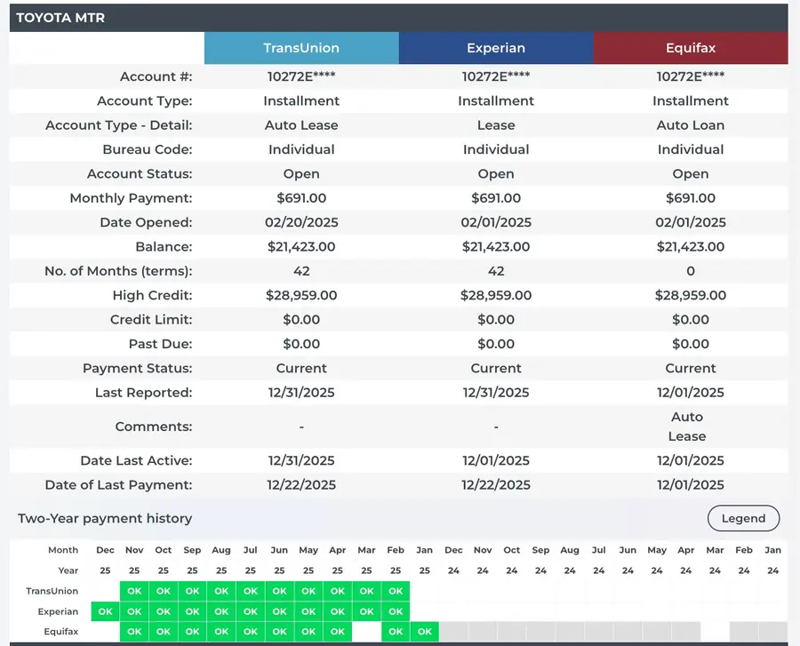Viewport: 800px width, 646px height.
Task: Click Equifax number of months value '0'
Action: [x=691, y=271]
